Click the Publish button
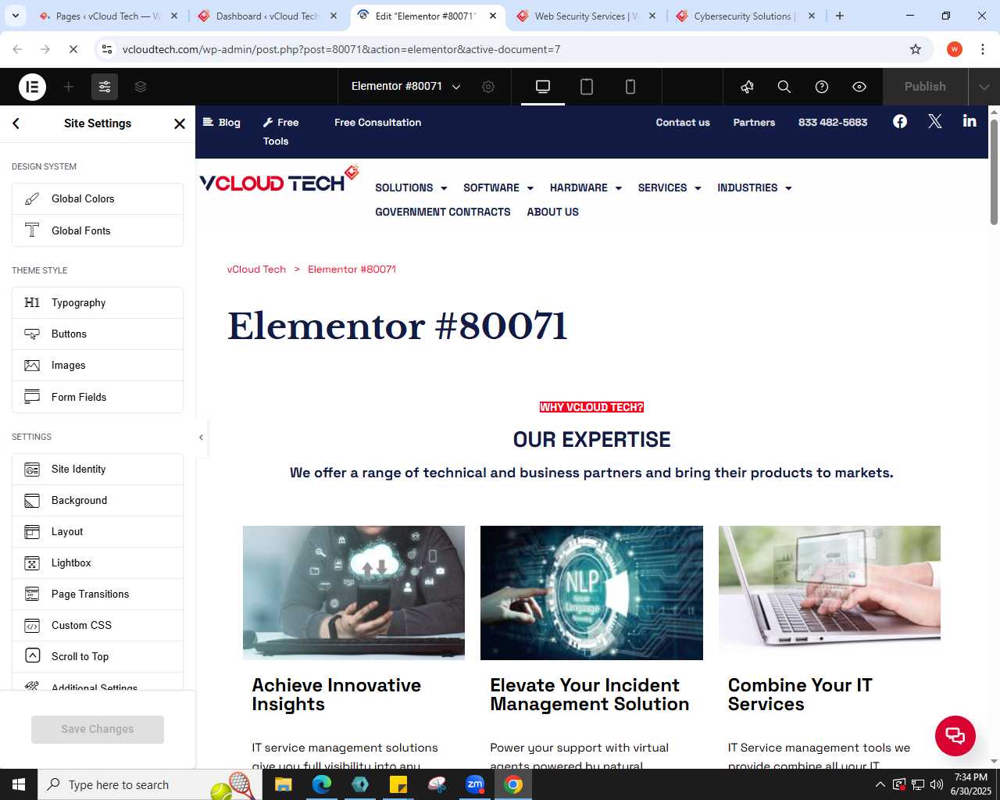This screenshot has height=800, width=1000. 925,87
